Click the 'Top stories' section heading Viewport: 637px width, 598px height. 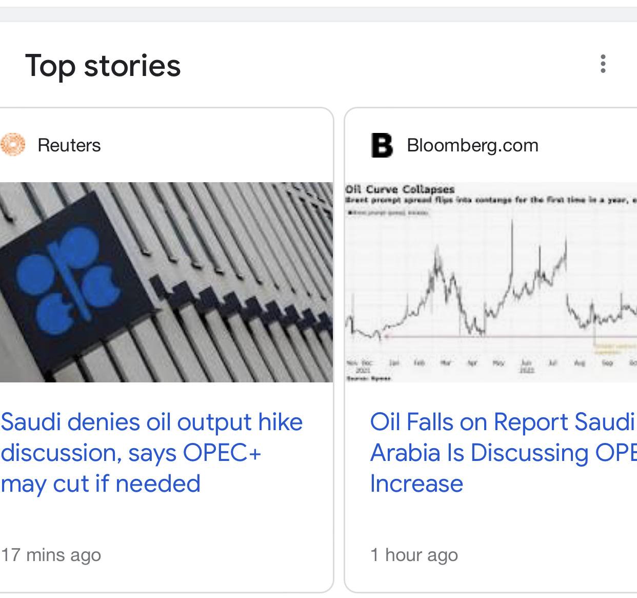[x=103, y=66]
